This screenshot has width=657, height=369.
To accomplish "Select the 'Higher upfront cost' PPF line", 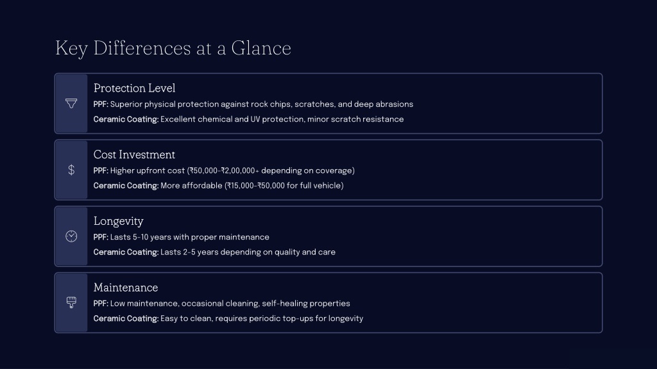I will (x=232, y=171).
